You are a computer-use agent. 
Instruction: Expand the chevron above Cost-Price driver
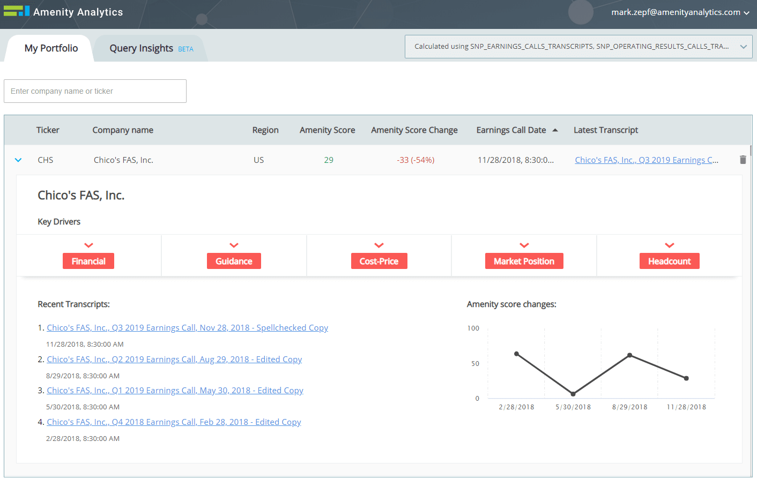pos(379,245)
